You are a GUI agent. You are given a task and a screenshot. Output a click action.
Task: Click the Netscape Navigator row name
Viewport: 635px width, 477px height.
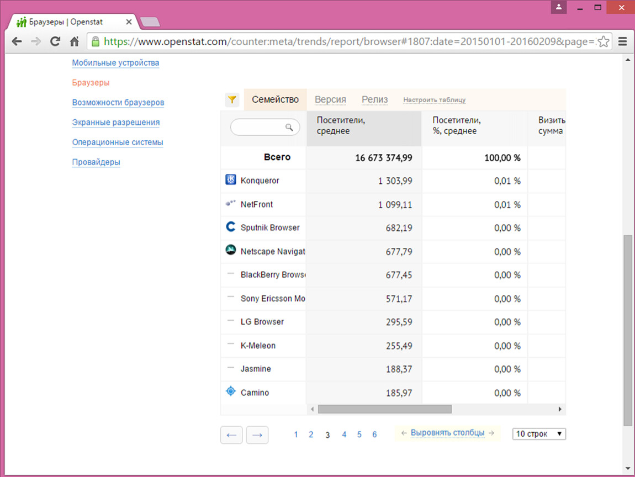[273, 251]
